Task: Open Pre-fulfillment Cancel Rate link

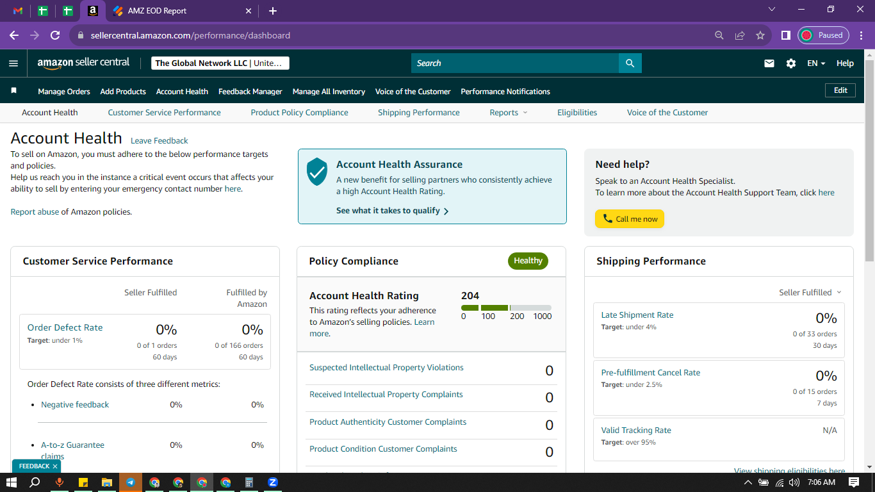Action: (x=651, y=373)
